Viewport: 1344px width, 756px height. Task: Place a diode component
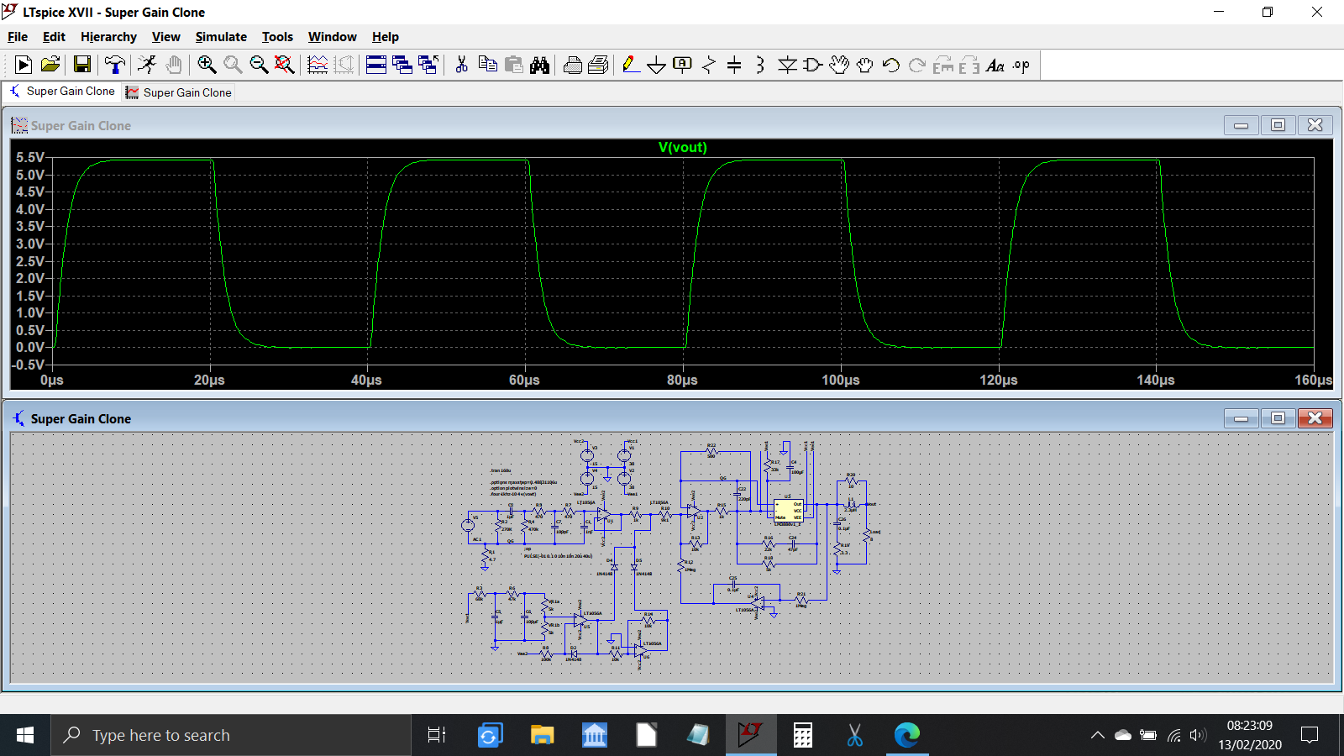point(787,65)
